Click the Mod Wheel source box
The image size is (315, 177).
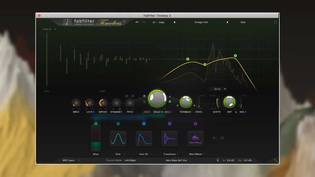(196, 139)
